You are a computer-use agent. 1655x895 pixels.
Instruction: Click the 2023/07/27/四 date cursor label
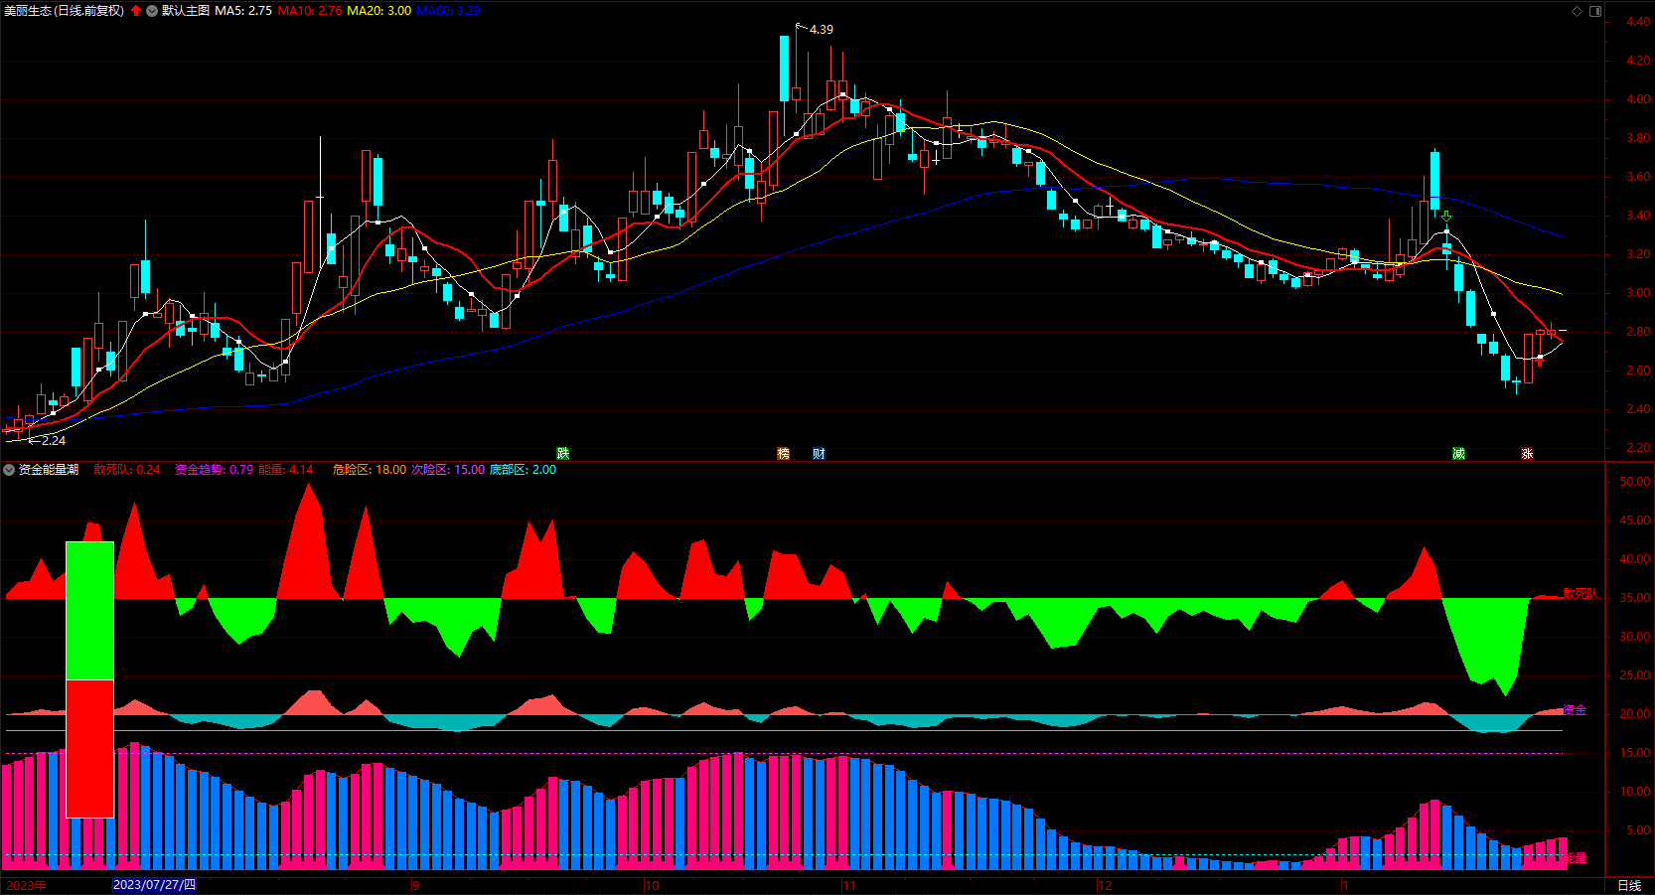coord(154,885)
